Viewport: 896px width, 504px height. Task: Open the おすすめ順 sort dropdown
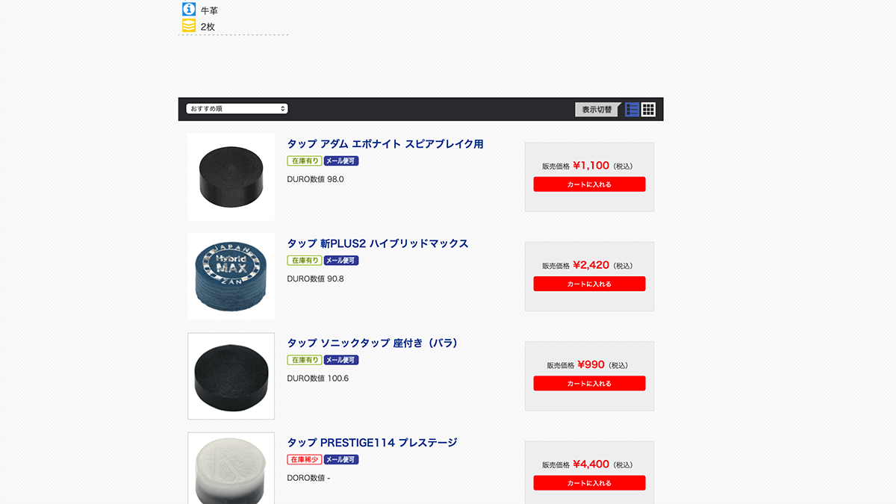(x=237, y=108)
